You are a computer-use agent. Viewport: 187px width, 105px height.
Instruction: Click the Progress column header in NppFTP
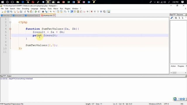pyautogui.click(x=181, y=66)
